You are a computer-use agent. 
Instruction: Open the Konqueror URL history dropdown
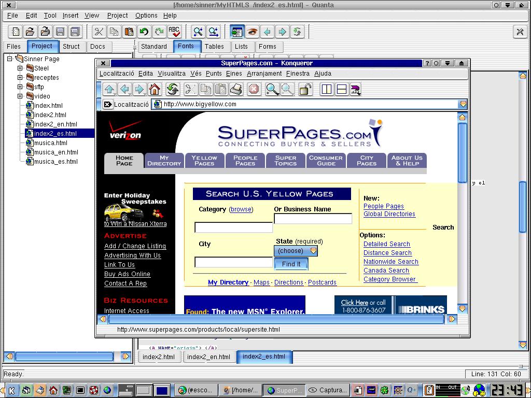(463, 104)
